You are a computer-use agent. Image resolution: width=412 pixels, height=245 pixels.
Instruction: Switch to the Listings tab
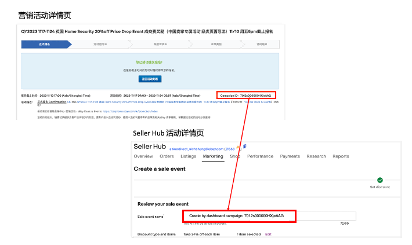pos(188,156)
